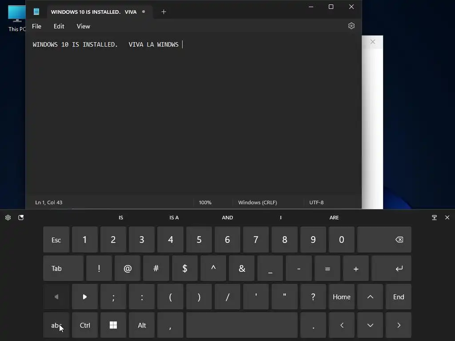
Task: Tap the @ symbol key
Action: [x=128, y=268]
